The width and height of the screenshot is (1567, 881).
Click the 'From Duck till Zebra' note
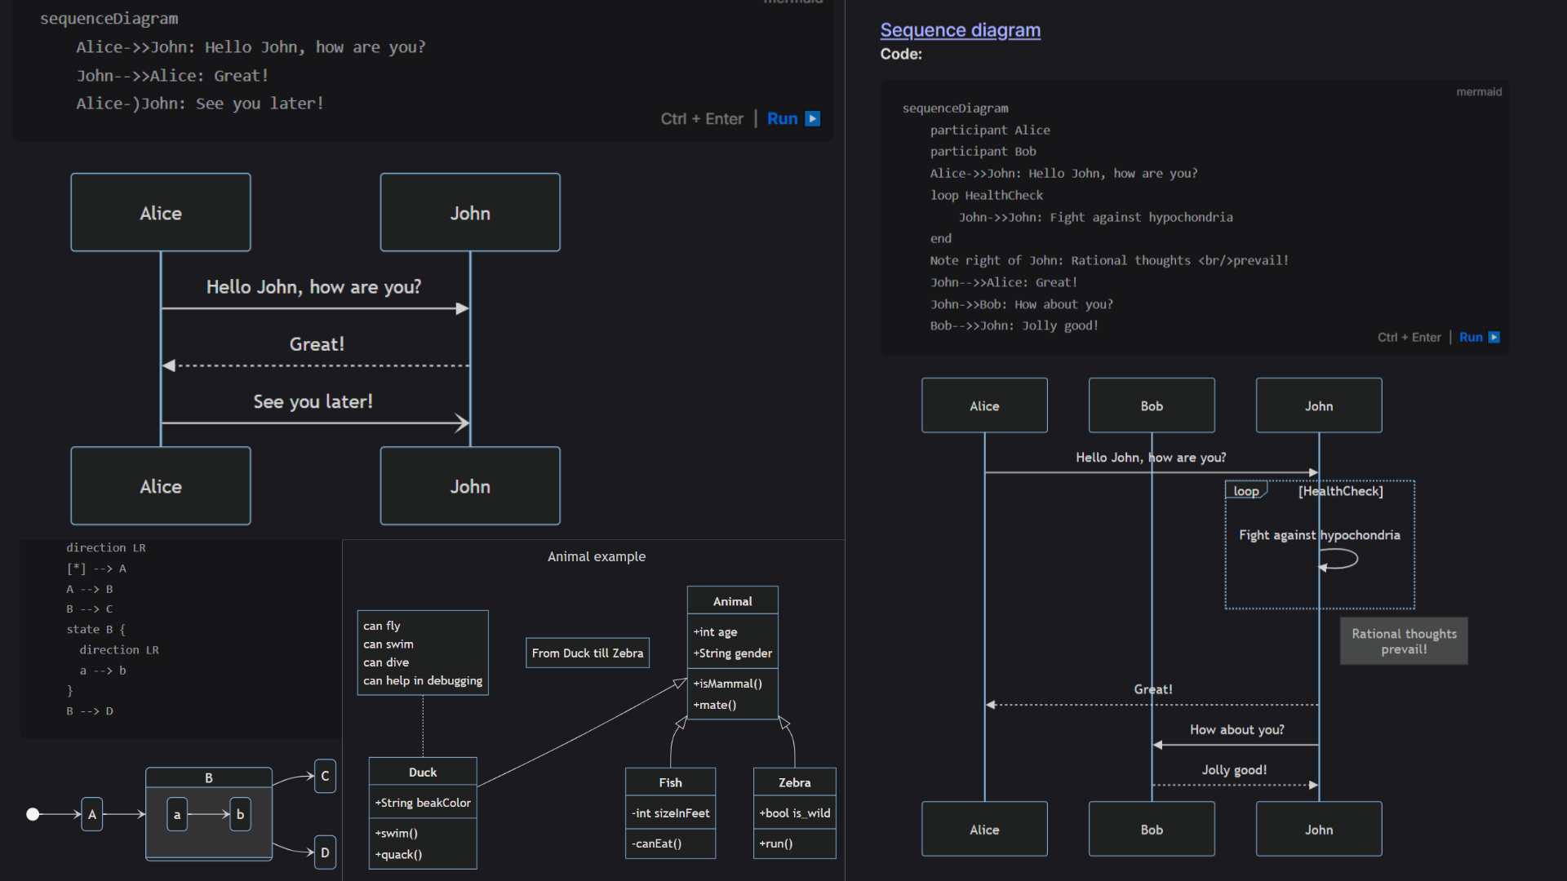point(588,653)
